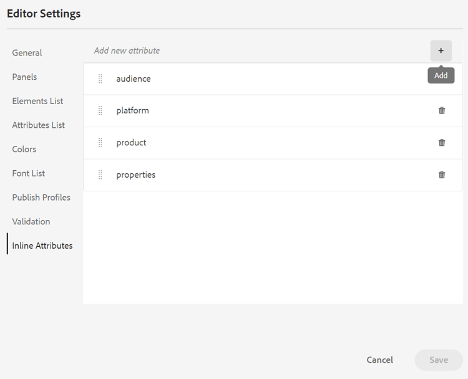Delete the properties attribute
The width and height of the screenshot is (468, 379).
pos(442,175)
